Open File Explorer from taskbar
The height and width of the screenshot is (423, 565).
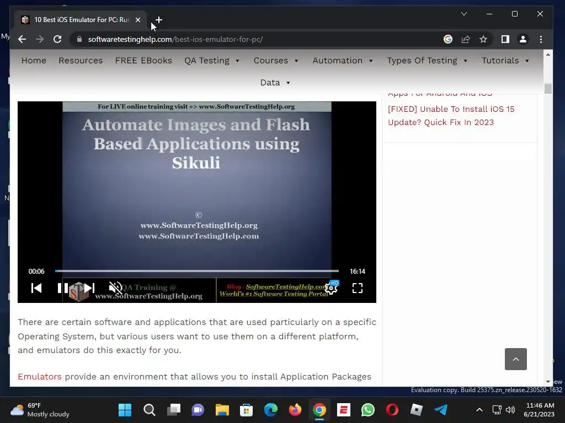point(222,410)
